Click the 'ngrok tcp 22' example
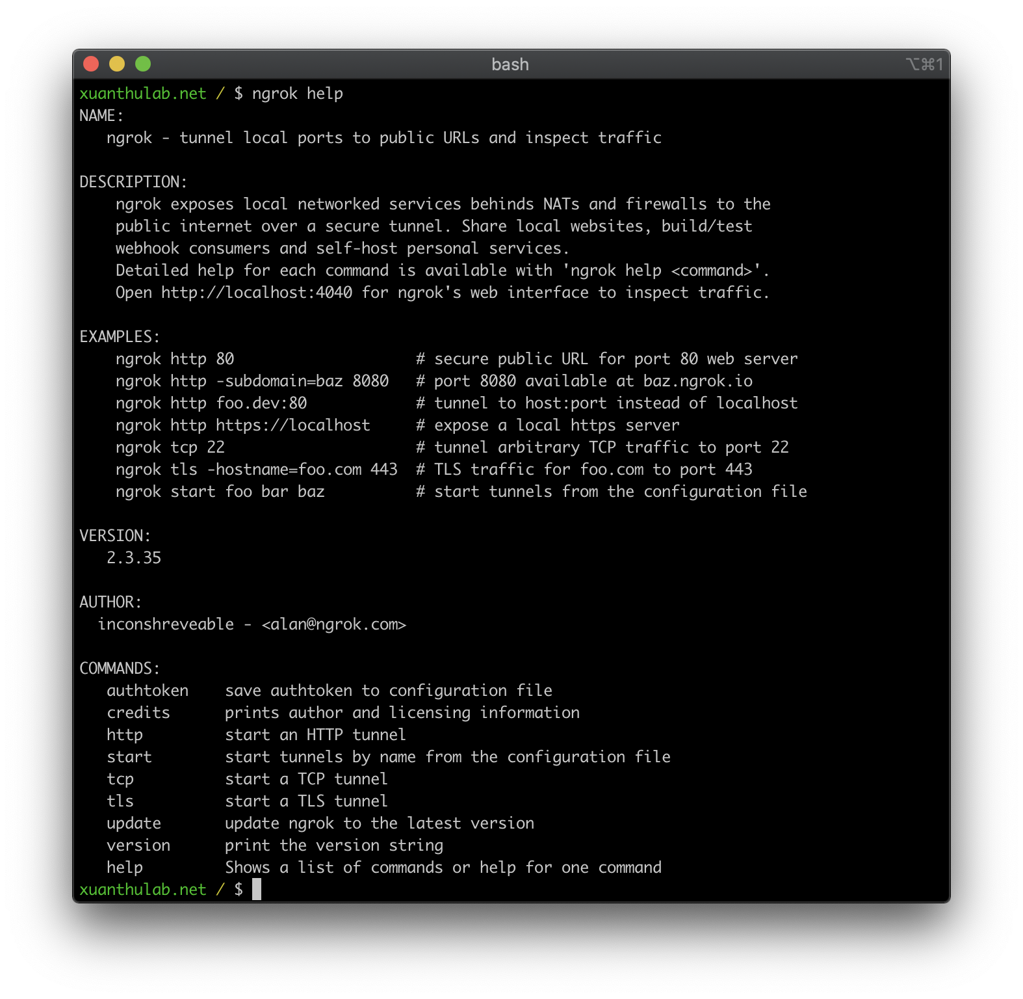The image size is (1023, 999). click(170, 447)
